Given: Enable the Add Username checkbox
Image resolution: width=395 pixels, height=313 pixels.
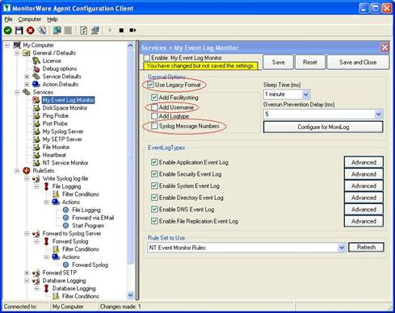Looking at the screenshot, I should tap(154, 107).
